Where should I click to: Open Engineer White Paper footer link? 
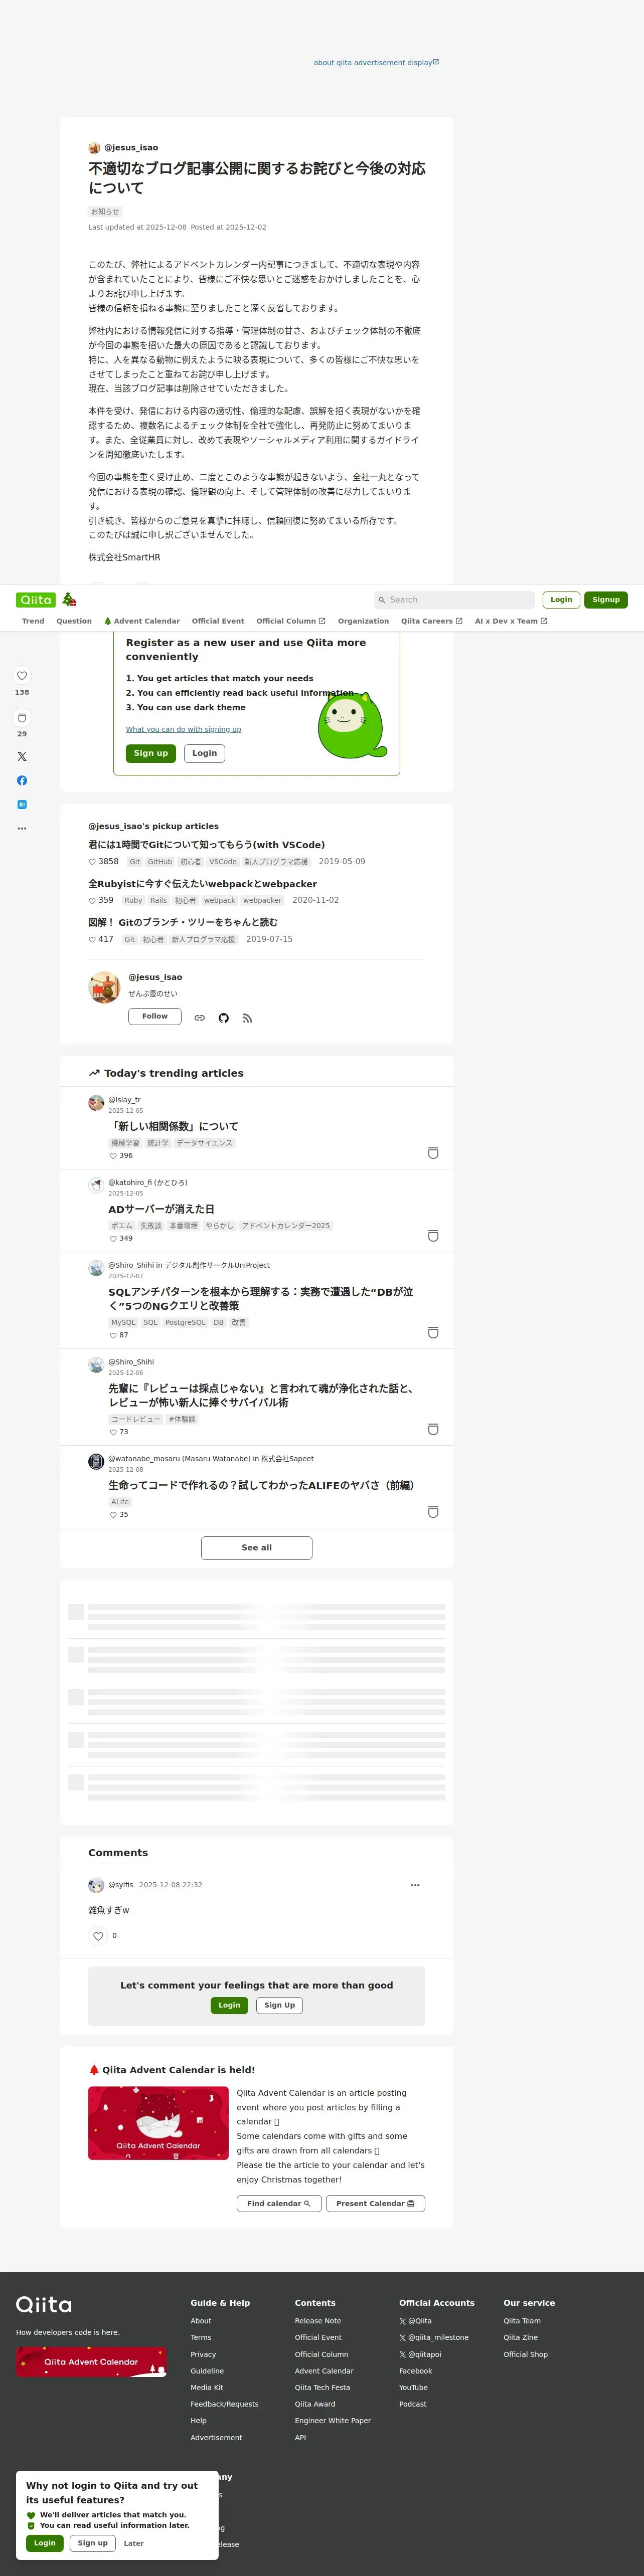tap(333, 2421)
